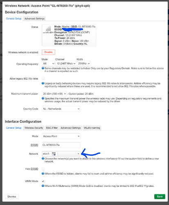The height and width of the screenshot is (205, 169).
Task: Expand the Country Code NL - Netherlands dropdown
Action: tap(61, 109)
